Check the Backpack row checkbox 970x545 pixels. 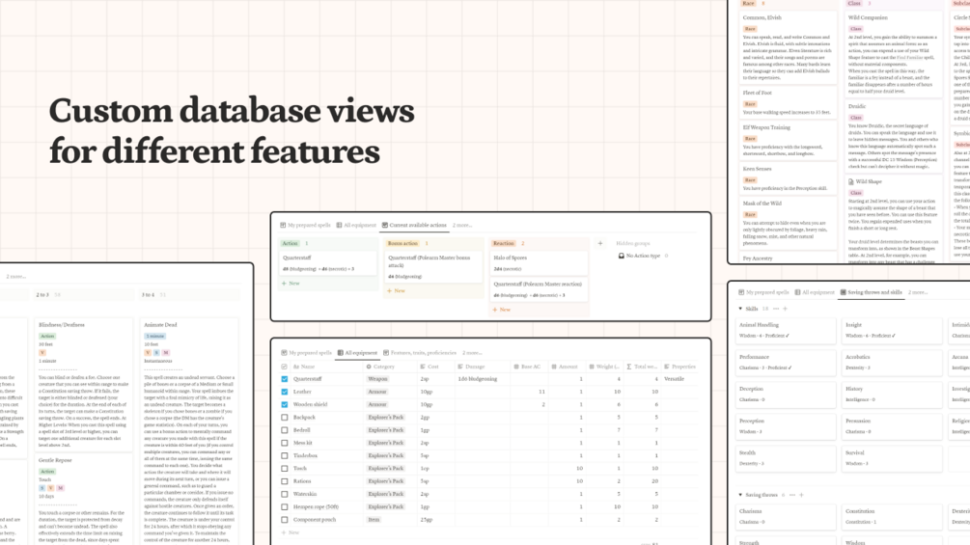(285, 418)
